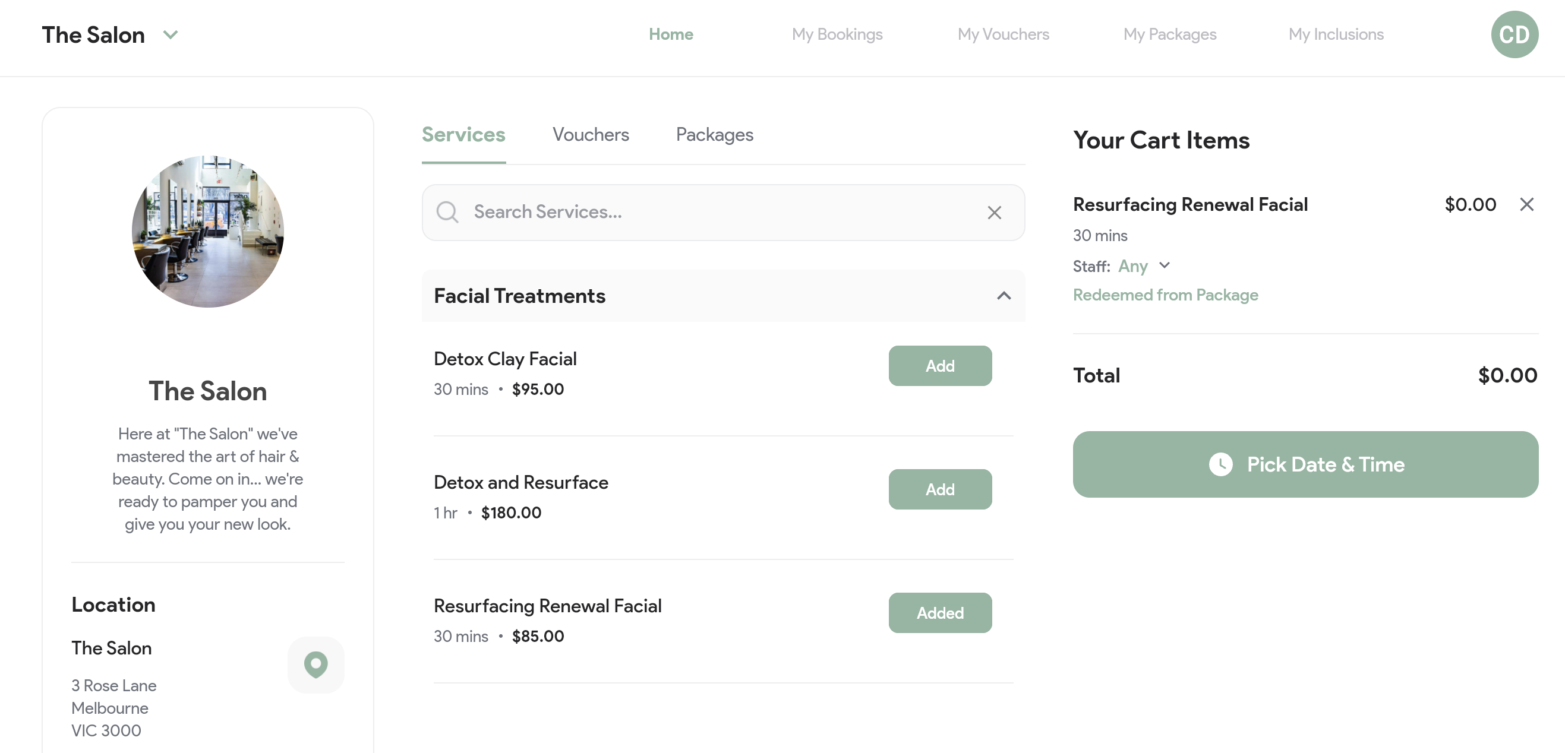The image size is (1565, 753).
Task: Click the 3 Rose Lane address text
Action: point(113,685)
